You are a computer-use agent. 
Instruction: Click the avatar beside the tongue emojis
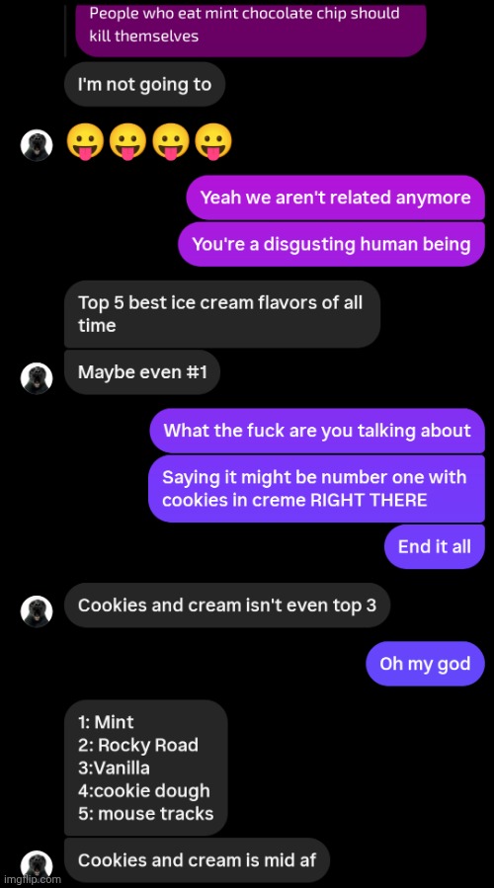click(37, 145)
